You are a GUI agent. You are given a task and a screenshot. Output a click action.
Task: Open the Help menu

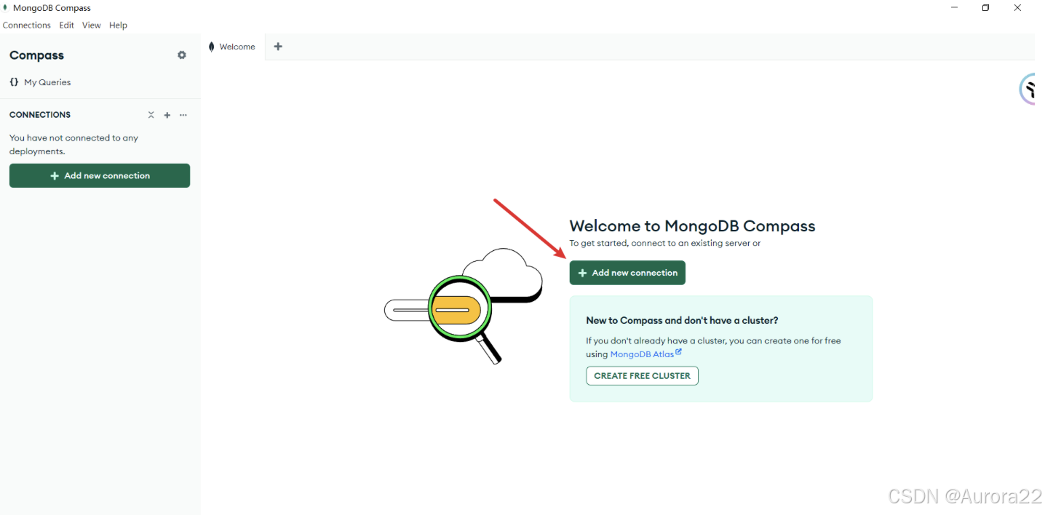[118, 25]
